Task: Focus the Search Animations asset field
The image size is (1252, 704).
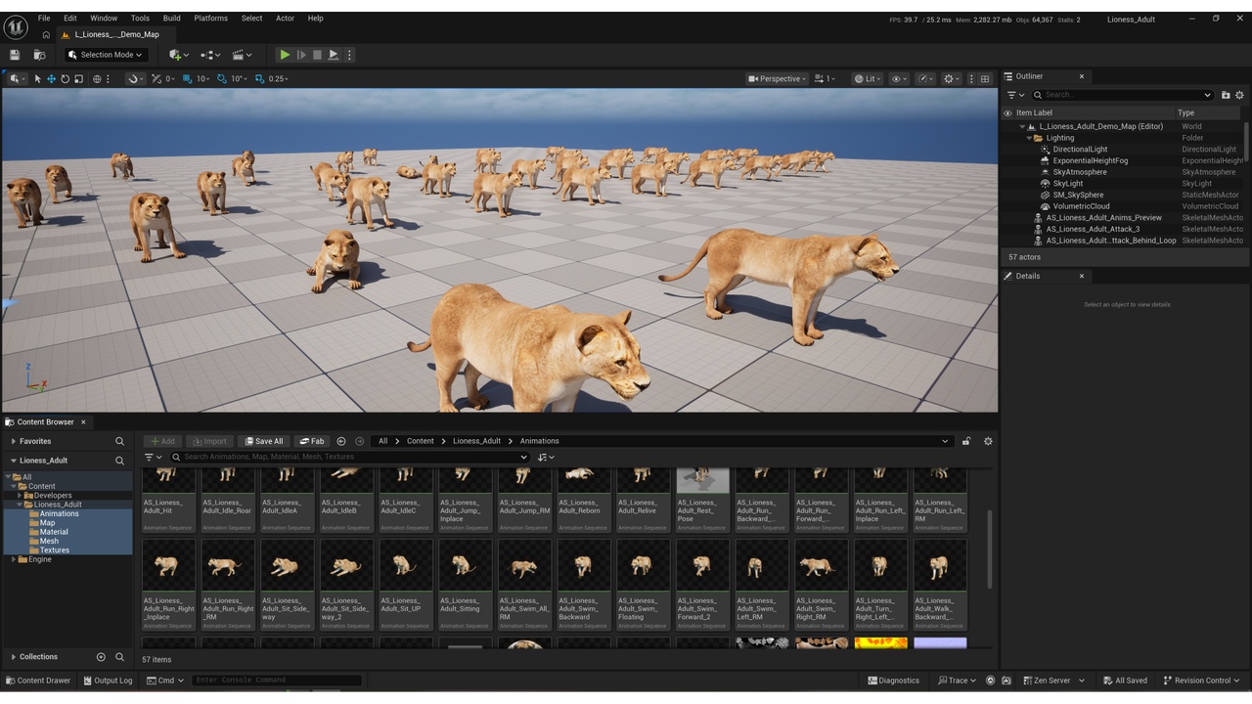Action: pyautogui.click(x=350, y=457)
